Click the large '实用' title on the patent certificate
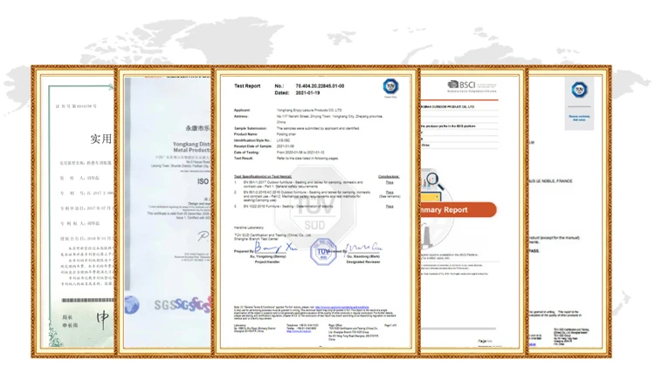 (100, 139)
